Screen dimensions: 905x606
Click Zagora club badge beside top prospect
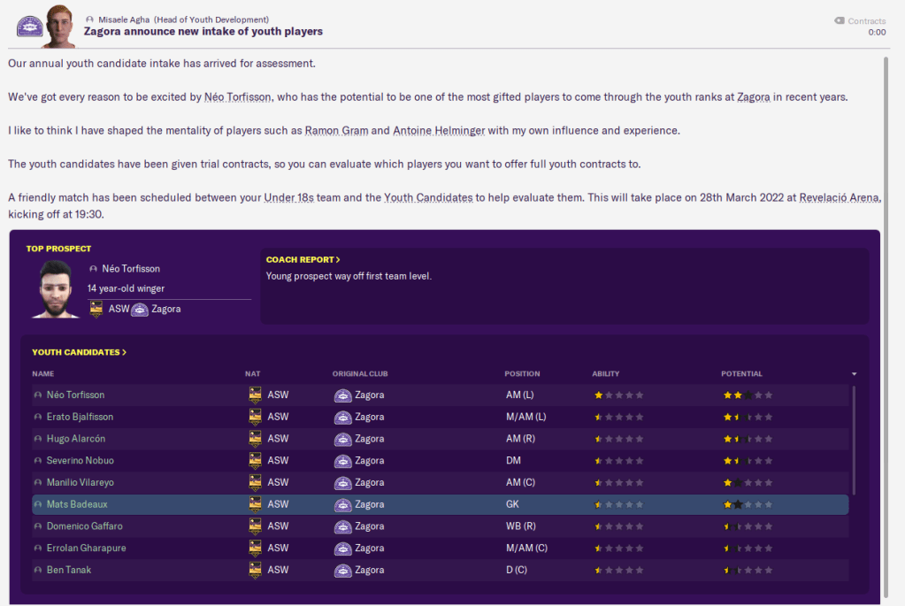[x=140, y=310]
